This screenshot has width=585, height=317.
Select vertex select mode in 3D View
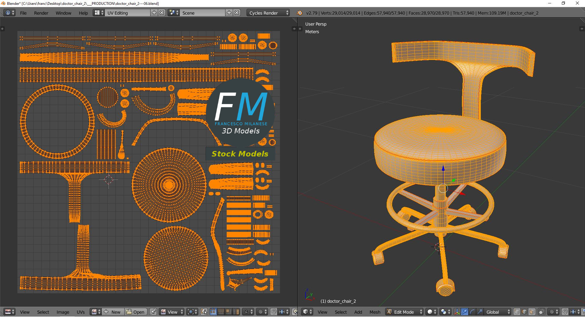tap(517, 312)
